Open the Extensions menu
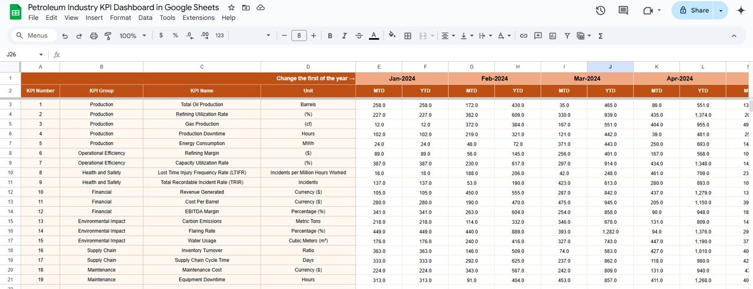 [199, 18]
